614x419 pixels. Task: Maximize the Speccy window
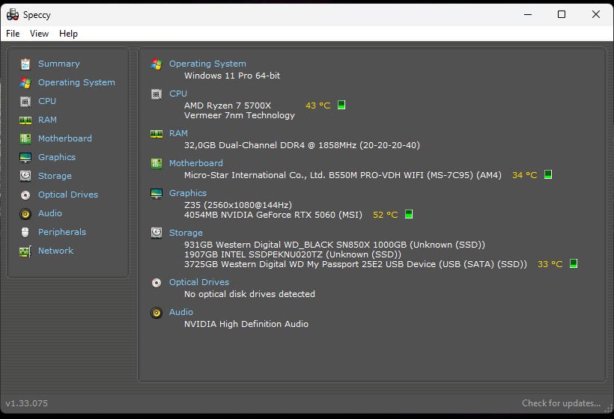click(562, 14)
